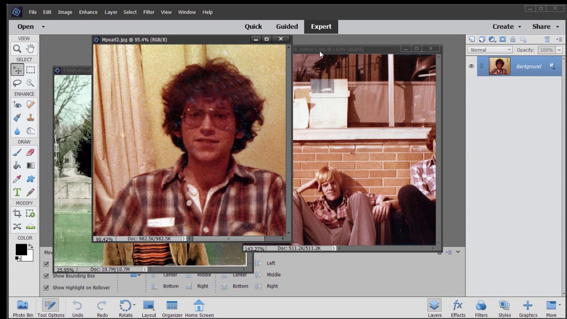Image resolution: width=567 pixels, height=319 pixels.
Task: Select the Spot Healing Brush tool
Action: pos(31,105)
